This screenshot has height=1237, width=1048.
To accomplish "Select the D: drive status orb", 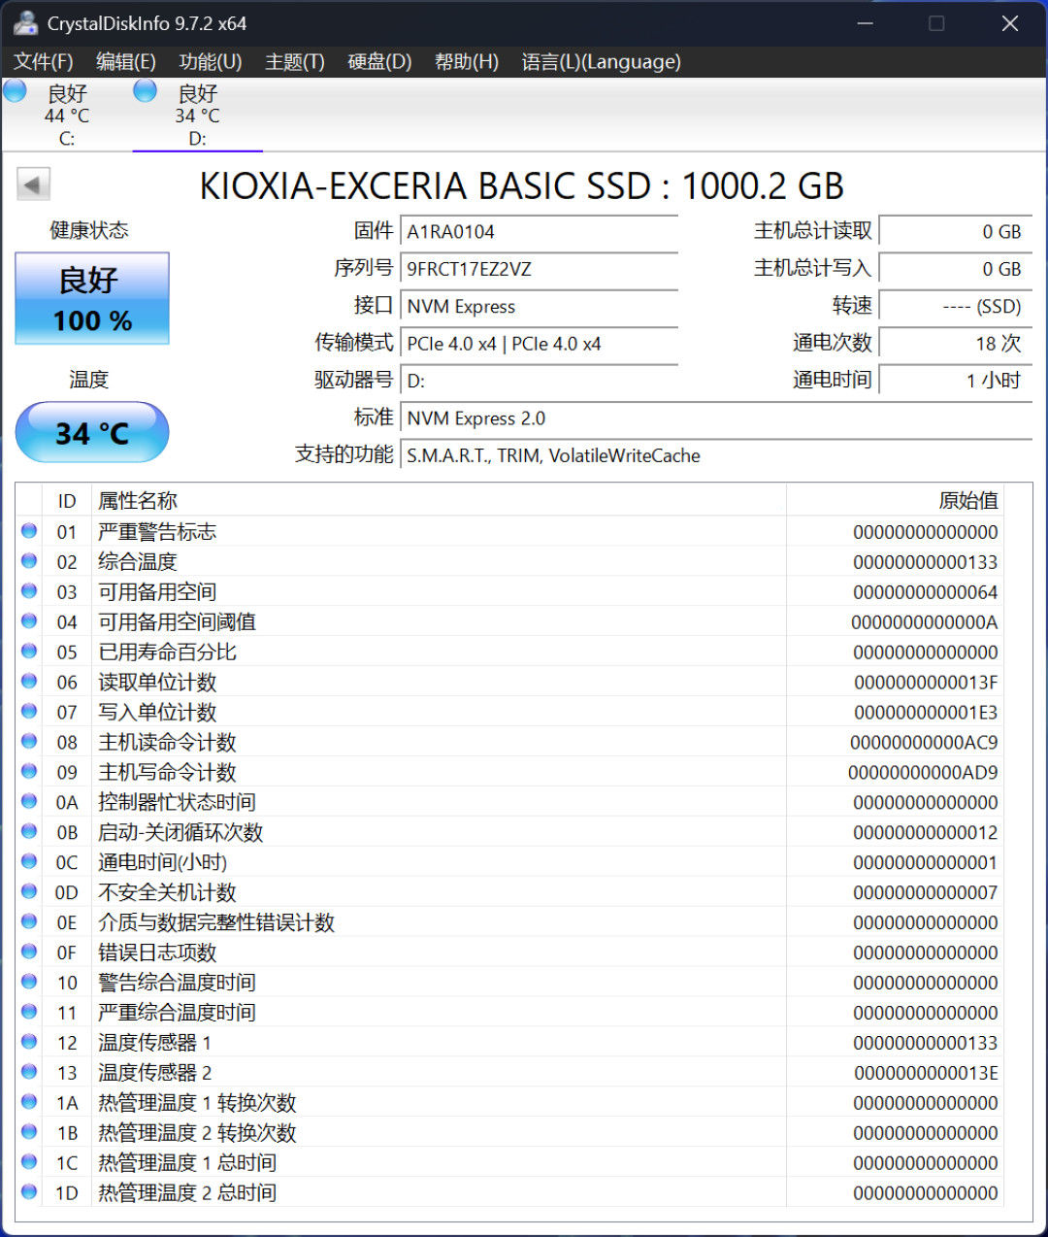I will [x=145, y=91].
